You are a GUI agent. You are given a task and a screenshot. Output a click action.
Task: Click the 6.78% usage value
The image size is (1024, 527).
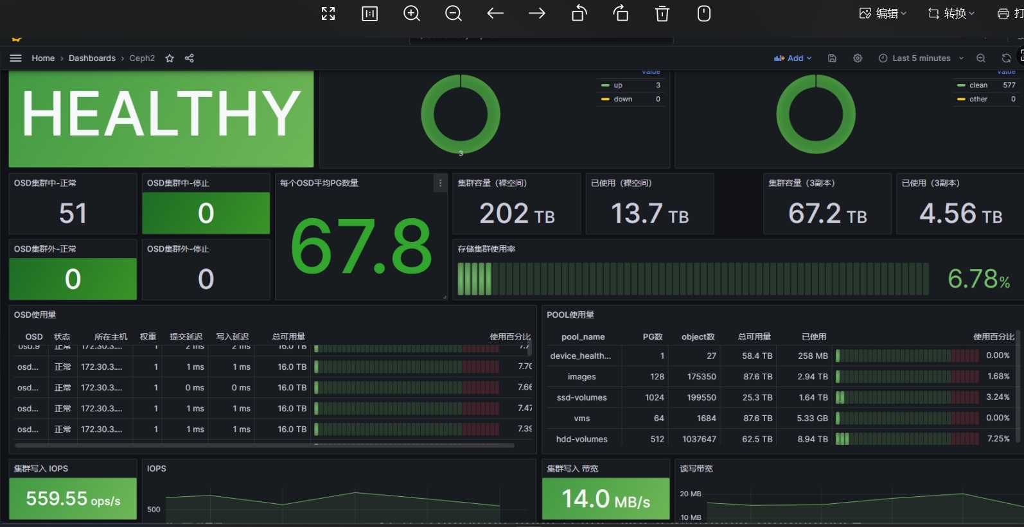(978, 279)
